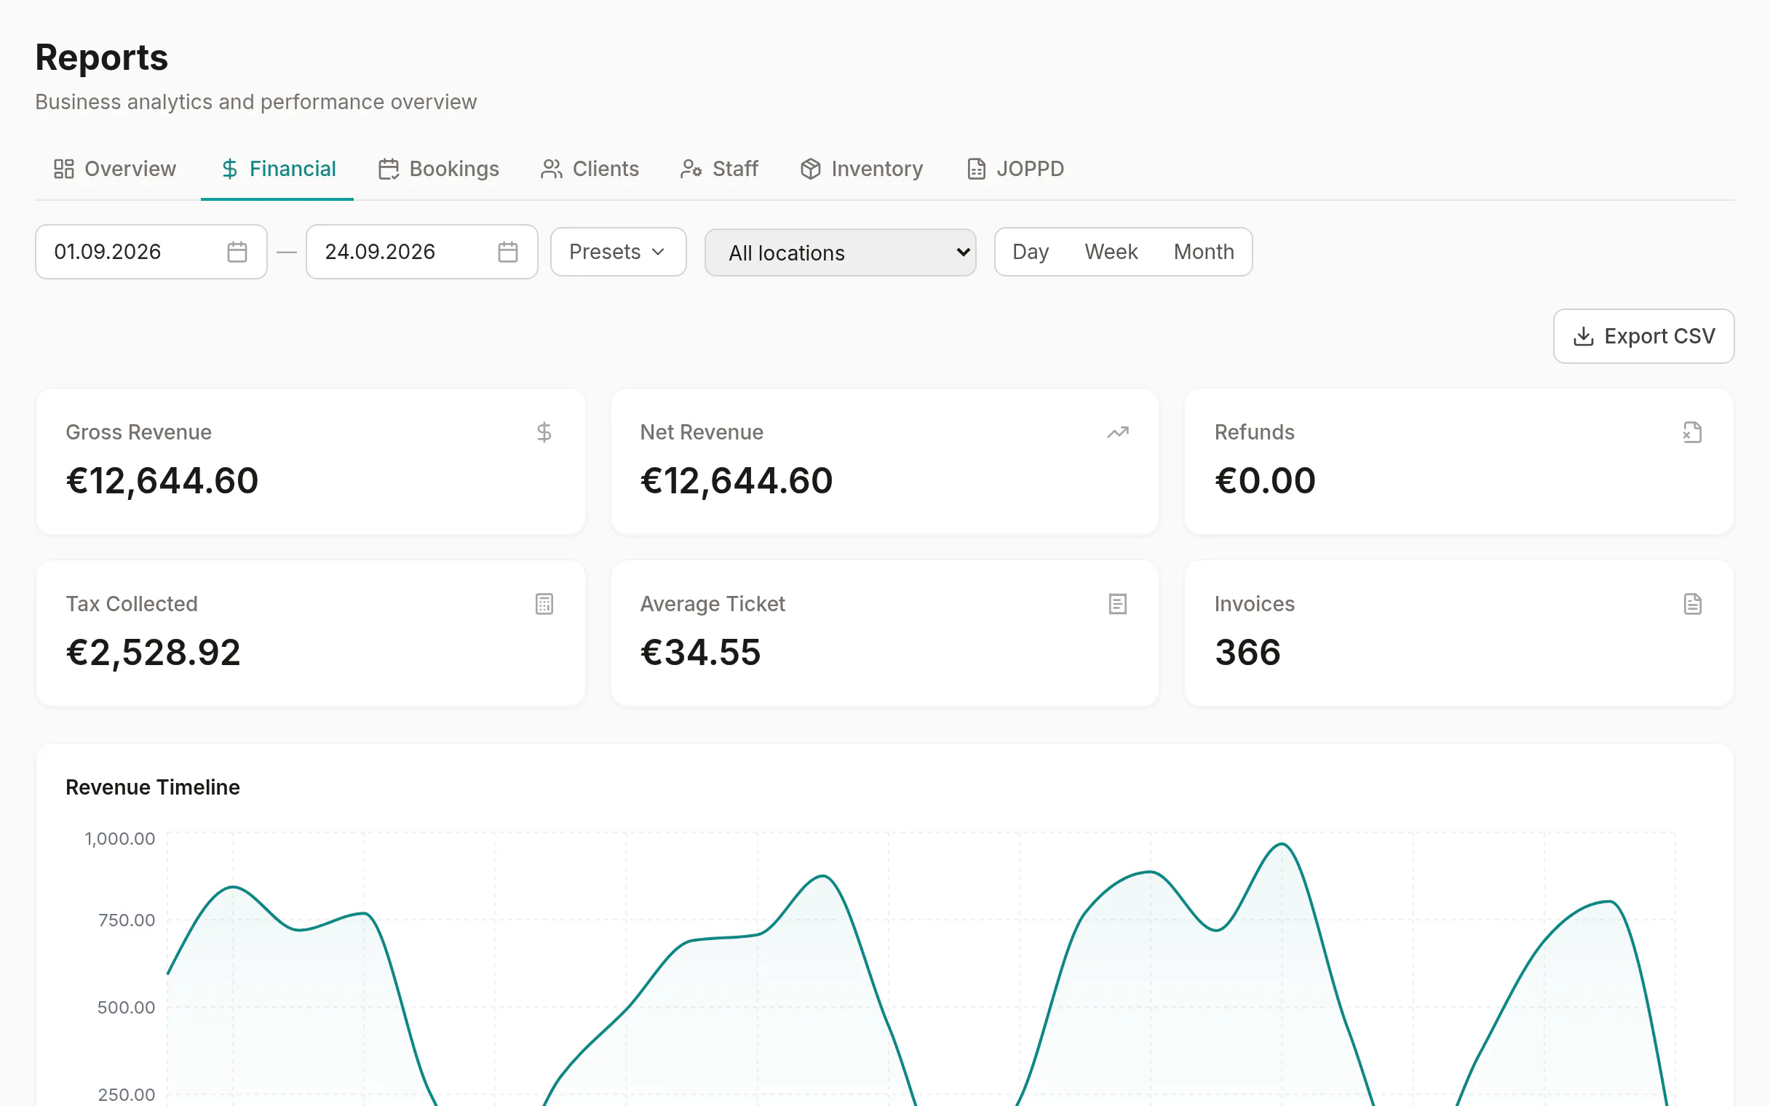Go to the Clients tab
This screenshot has width=1770, height=1106.
tap(590, 169)
